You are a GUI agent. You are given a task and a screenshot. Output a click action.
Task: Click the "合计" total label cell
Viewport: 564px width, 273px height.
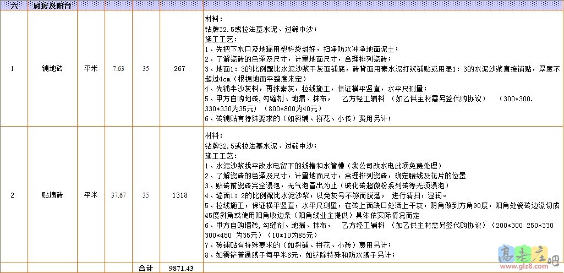(x=145, y=267)
